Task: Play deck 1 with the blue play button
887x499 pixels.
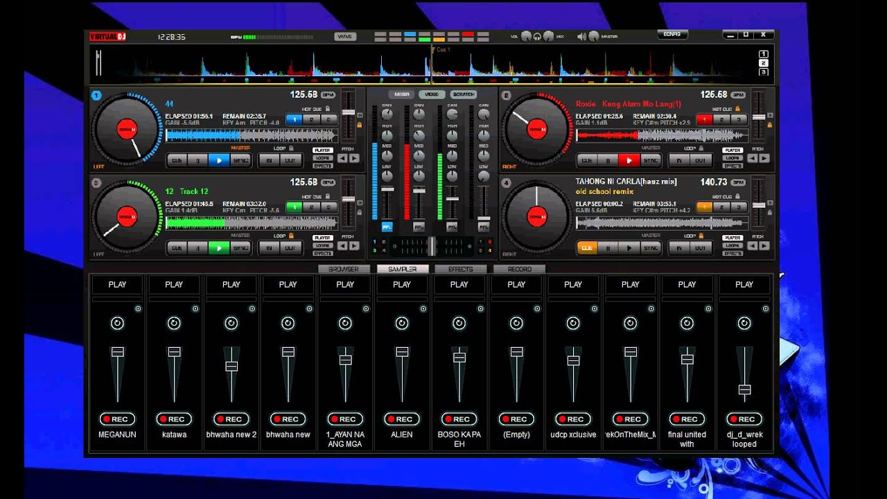Action: coord(219,160)
